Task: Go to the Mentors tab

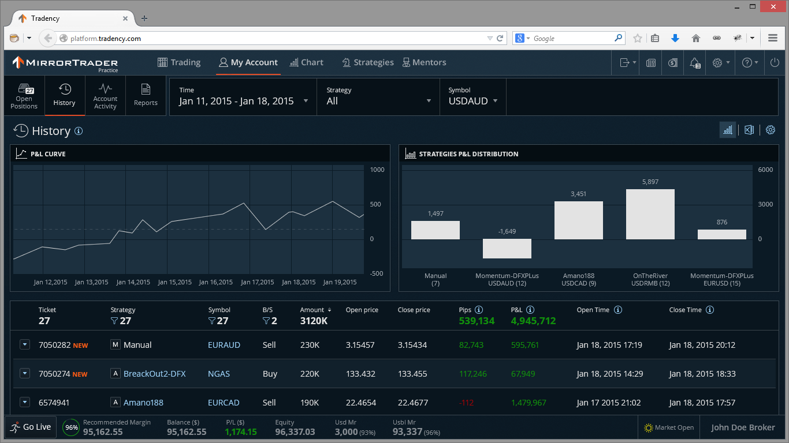Action: point(424,62)
